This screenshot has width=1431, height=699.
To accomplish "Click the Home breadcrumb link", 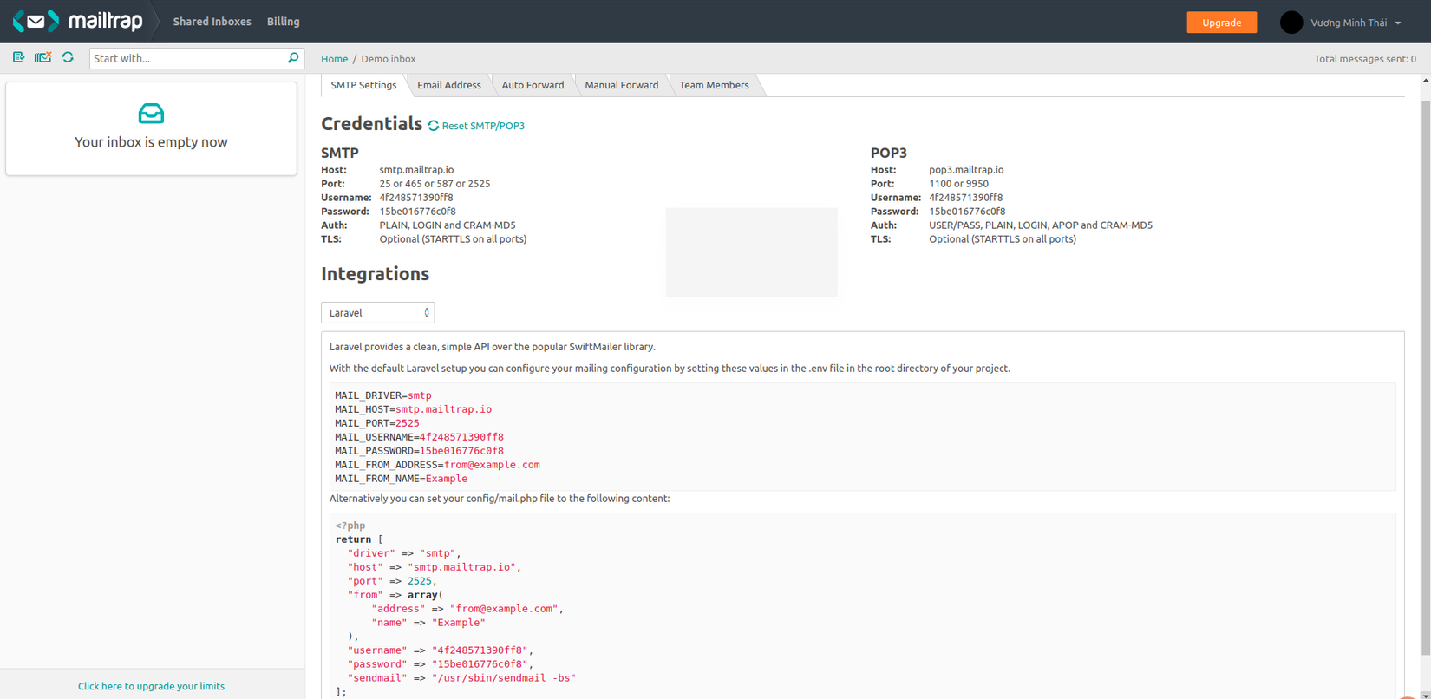I will pos(334,59).
